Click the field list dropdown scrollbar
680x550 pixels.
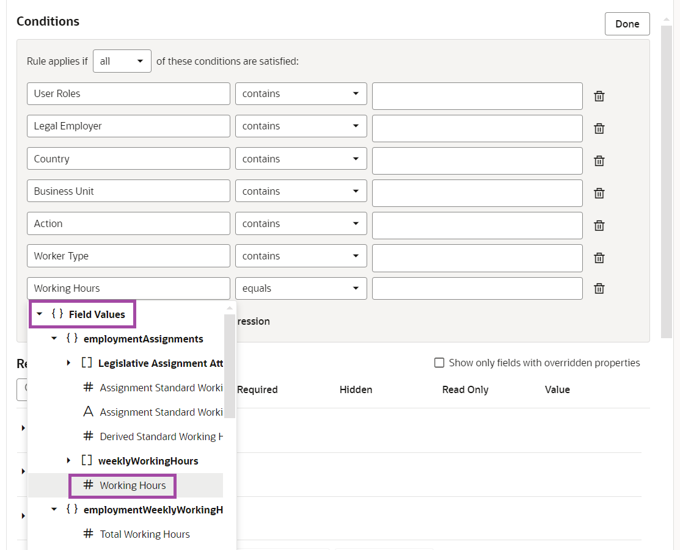coord(230,366)
